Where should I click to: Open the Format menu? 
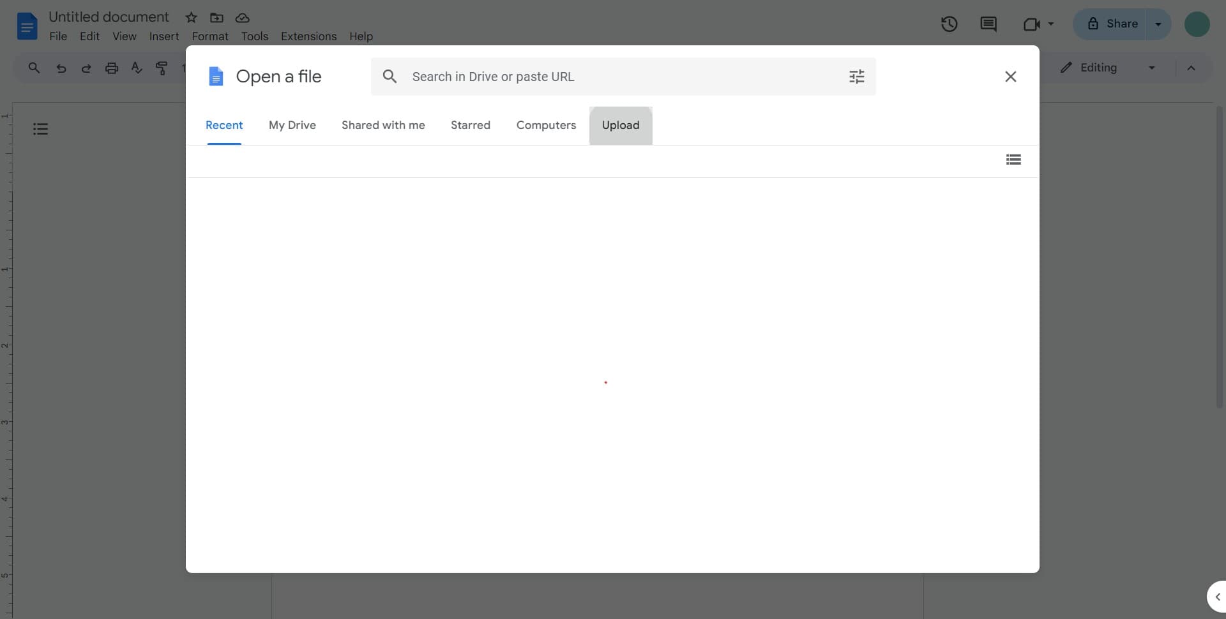tap(210, 36)
